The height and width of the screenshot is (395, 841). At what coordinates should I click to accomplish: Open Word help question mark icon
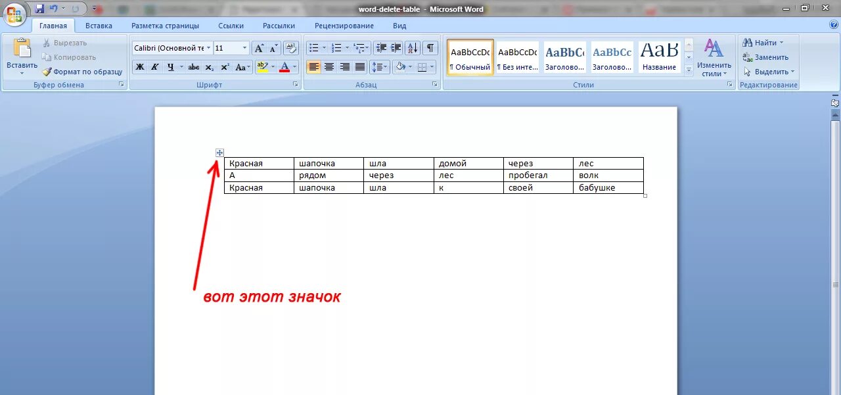834,25
